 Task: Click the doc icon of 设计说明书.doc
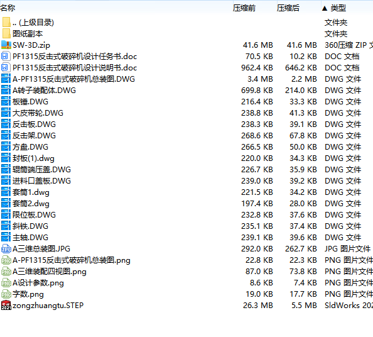pyautogui.click(x=6, y=68)
